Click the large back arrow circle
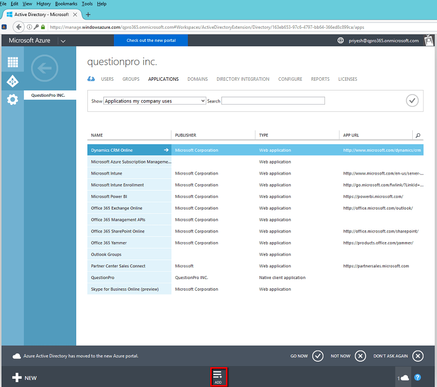Screen dimensions: 437x387 (x=45, y=68)
